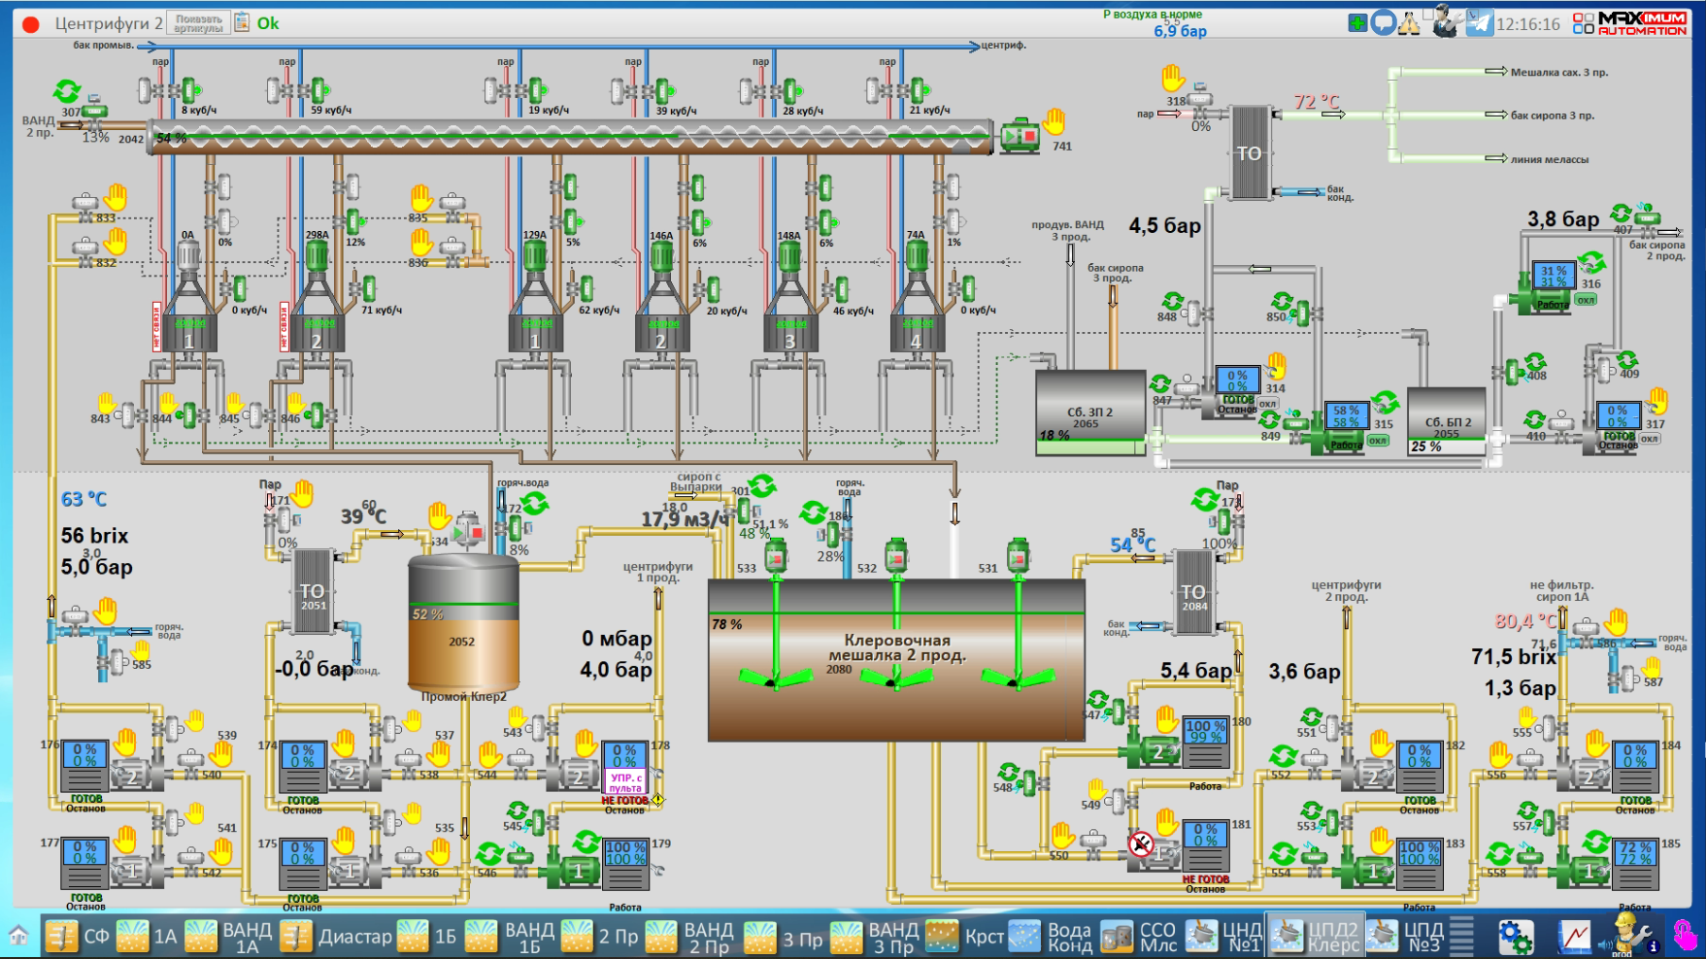The image size is (1706, 959).
Task: Click the yellow alarm warning triangle icon
Action: pos(1409,23)
